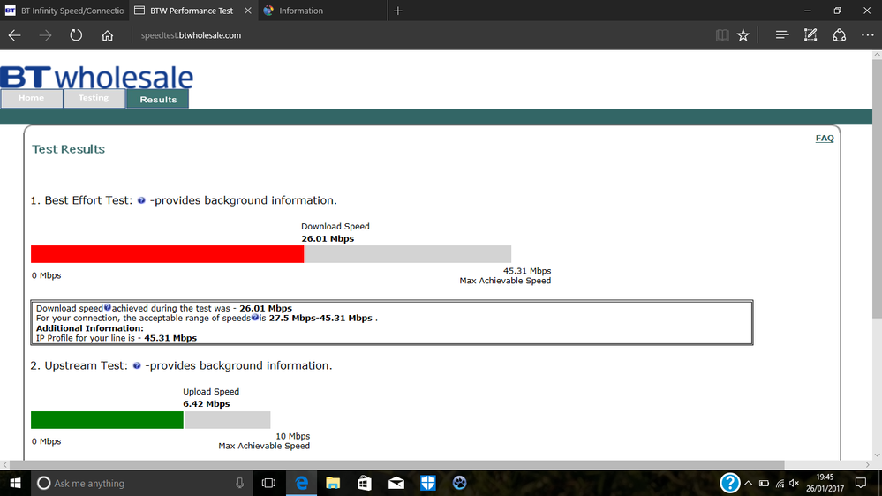Open the Home navigation tab
Viewport: 882px width, 496px height.
pyautogui.click(x=32, y=98)
